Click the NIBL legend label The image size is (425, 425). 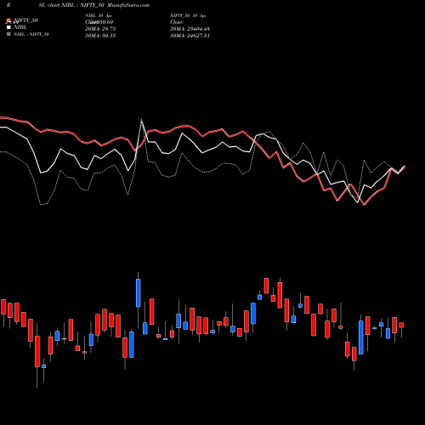tap(20, 27)
